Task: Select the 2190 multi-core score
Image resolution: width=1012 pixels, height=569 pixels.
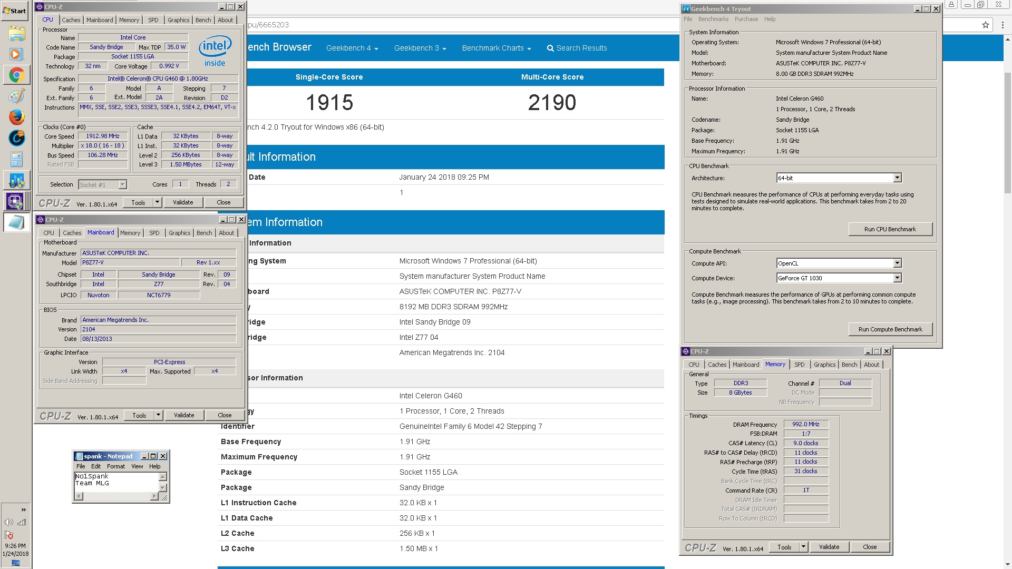Action: tap(552, 103)
